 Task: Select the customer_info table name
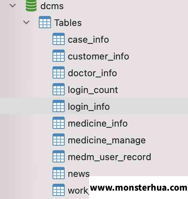[99, 56]
